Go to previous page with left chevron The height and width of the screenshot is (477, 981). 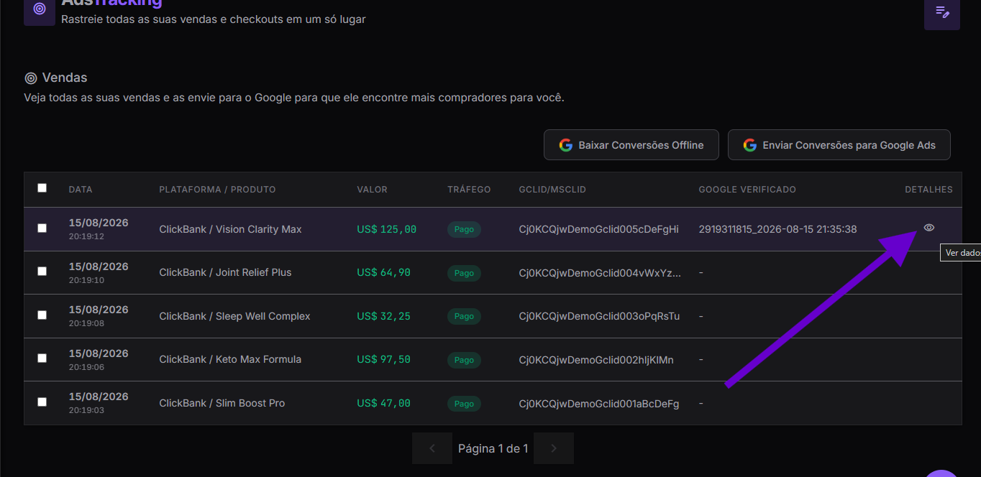(x=432, y=448)
